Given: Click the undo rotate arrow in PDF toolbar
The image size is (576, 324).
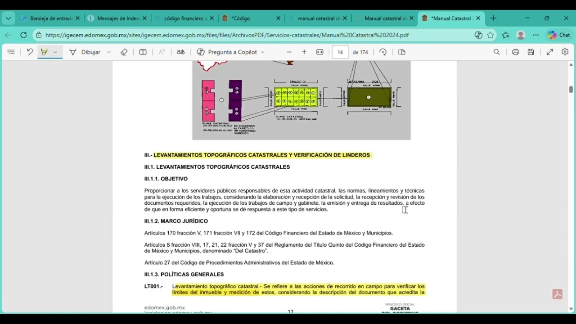Looking at the screenshot, I should point(30,52).
